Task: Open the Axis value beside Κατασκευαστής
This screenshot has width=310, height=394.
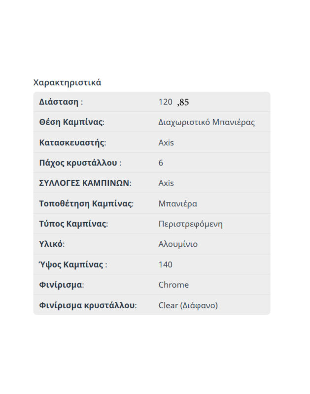Action: coord(166,143)
